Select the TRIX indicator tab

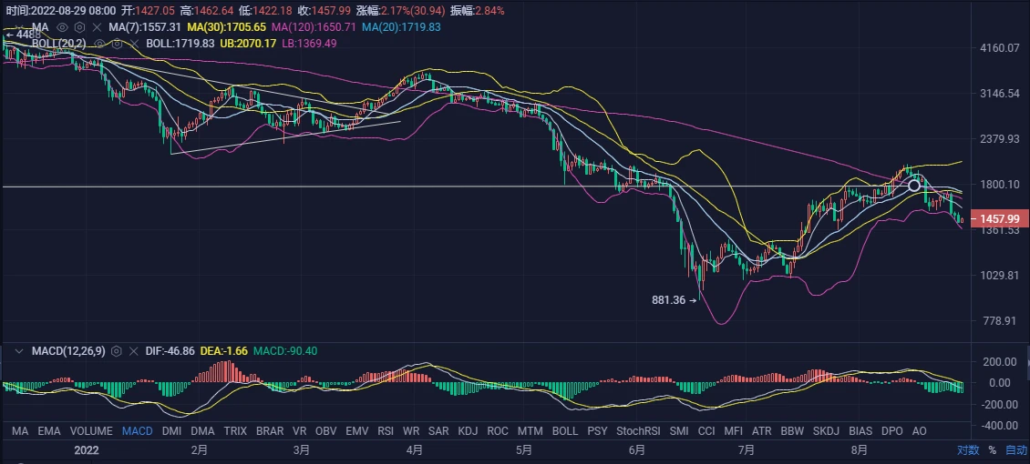[235, 431]
